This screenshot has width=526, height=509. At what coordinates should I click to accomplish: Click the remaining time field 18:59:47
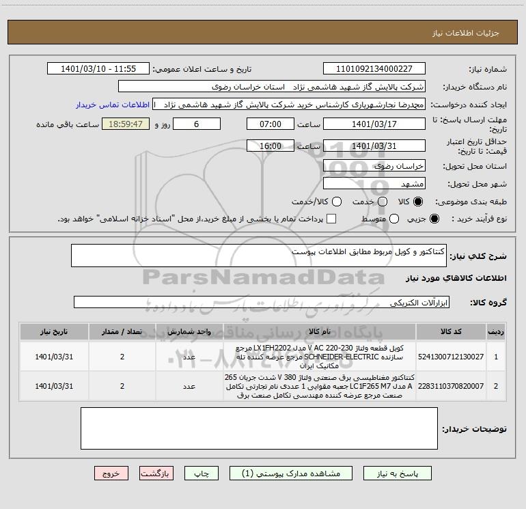(126, 124)
